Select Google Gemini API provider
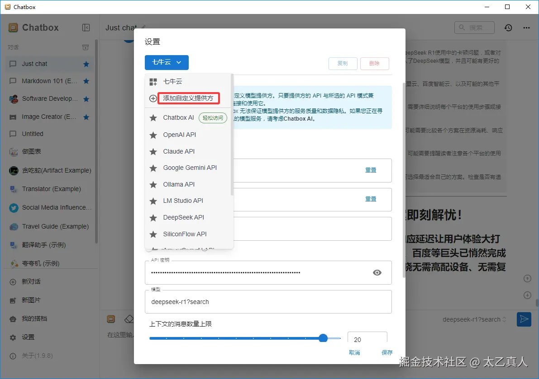The width and height of the screenshot is (539, 379). coord(189,168)
